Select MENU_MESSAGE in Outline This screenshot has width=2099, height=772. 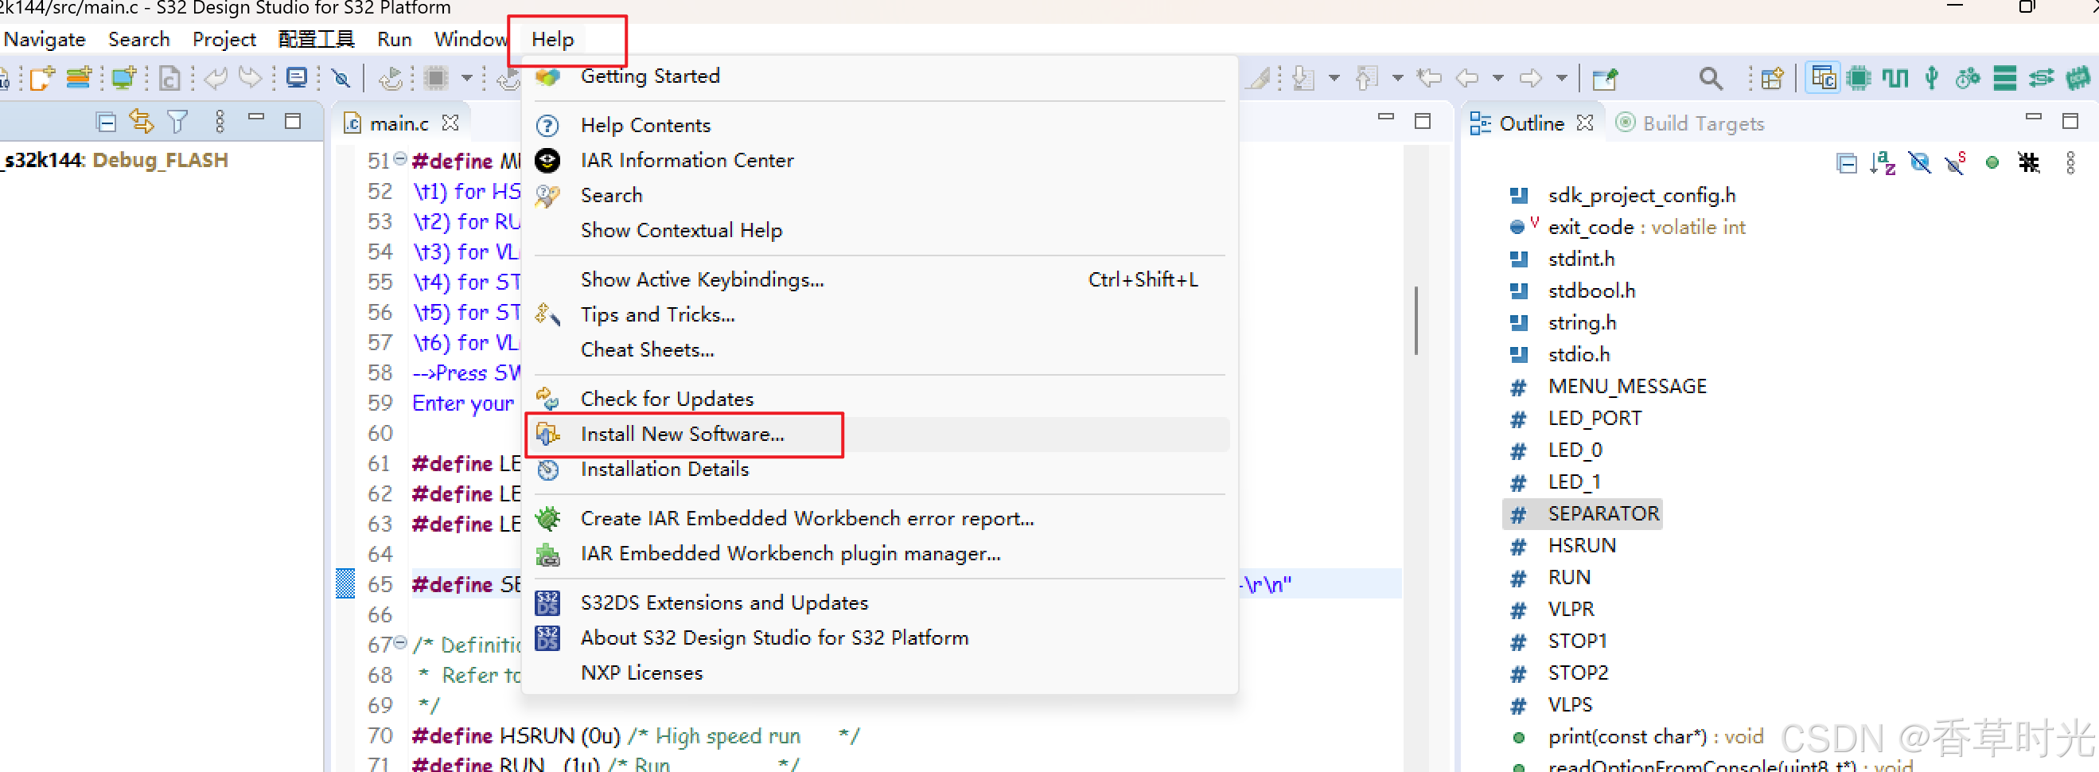point(1626,387)
